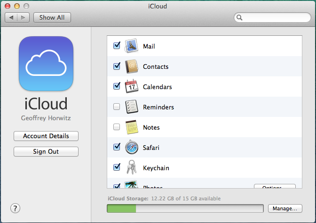
Task: Enable the Reminders checkbox
Action: (117, 107)
